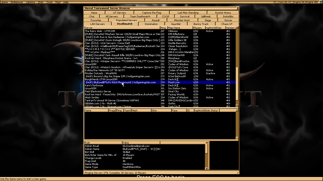323x181 pixels.
Task: Switch to the Capture the Flag tab
Action: pyautogui.click(x=152, y=13)
